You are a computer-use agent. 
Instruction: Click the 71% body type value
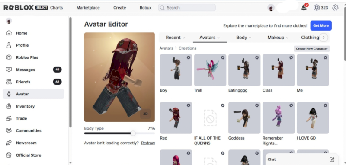[x=151, y=128]
